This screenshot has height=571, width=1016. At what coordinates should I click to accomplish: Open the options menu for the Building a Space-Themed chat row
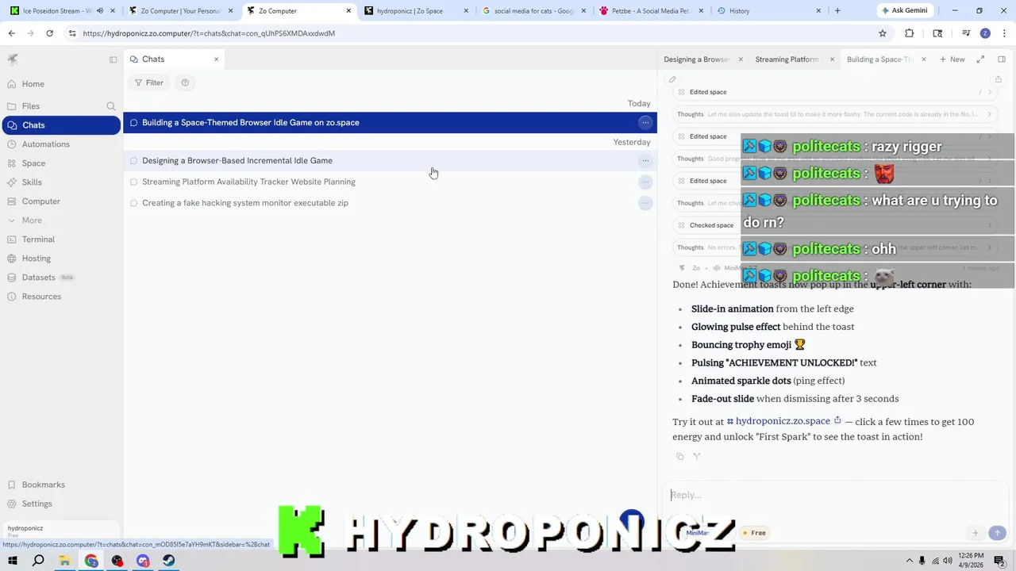[645, 123]
